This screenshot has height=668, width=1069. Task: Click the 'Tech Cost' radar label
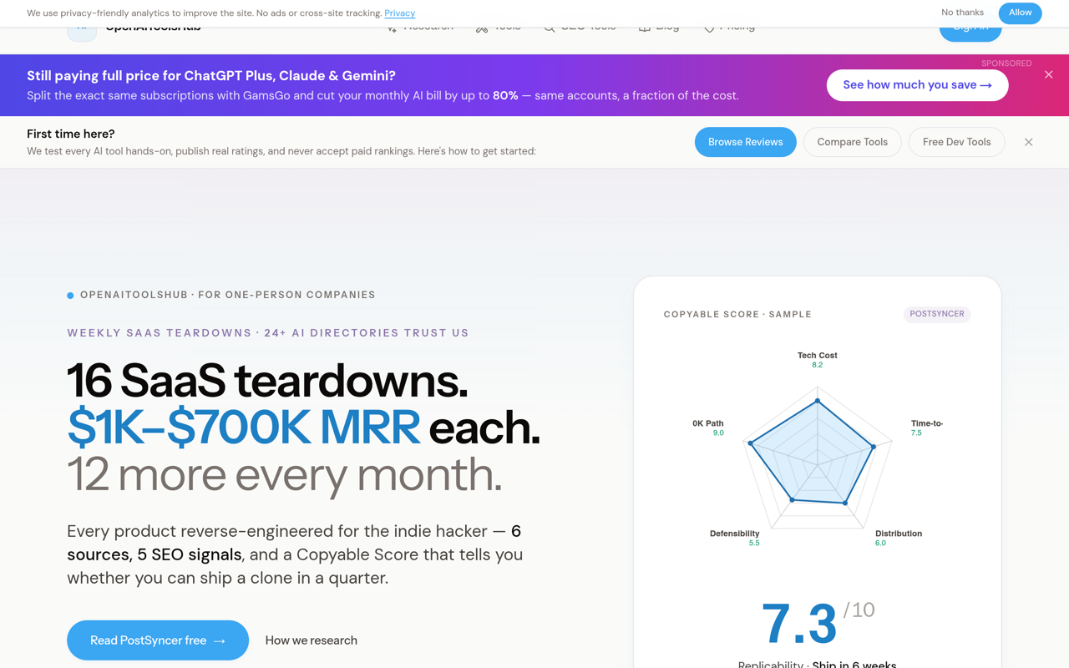(817, 356)
